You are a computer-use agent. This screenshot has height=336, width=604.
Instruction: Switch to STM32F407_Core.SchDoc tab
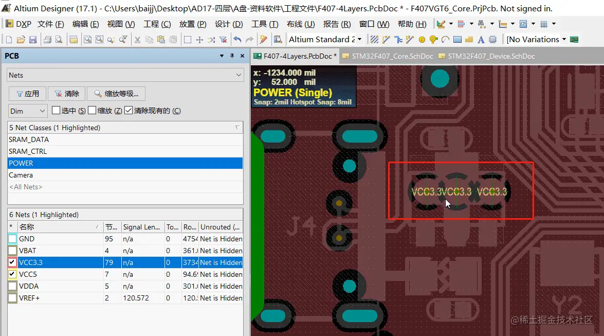coord(388,56)
